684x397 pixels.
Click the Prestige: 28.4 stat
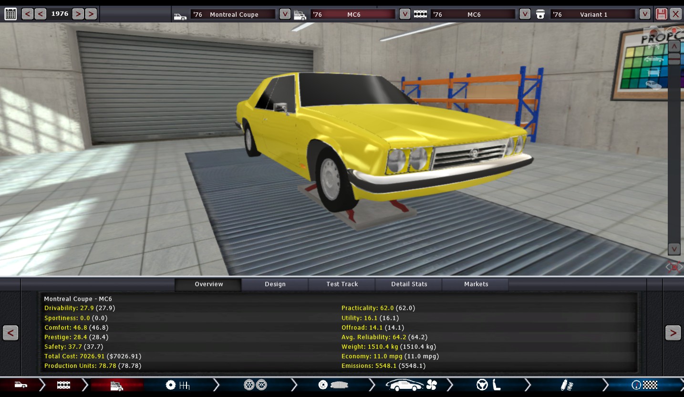(x=76, y=337)
